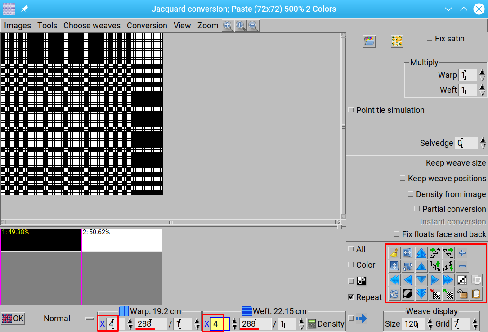488x332 pixels.
Task: Uncheck the Repeat checkbox
Action: coord(351,297)
